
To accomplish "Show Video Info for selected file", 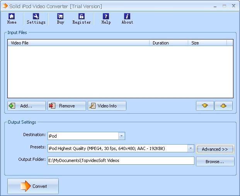I will point(107,106).
